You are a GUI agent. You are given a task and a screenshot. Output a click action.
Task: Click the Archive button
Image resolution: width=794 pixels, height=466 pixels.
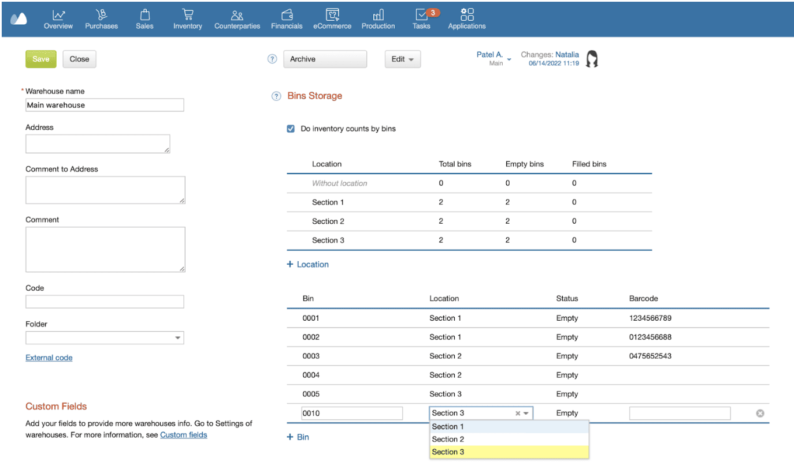coord(325,59)
